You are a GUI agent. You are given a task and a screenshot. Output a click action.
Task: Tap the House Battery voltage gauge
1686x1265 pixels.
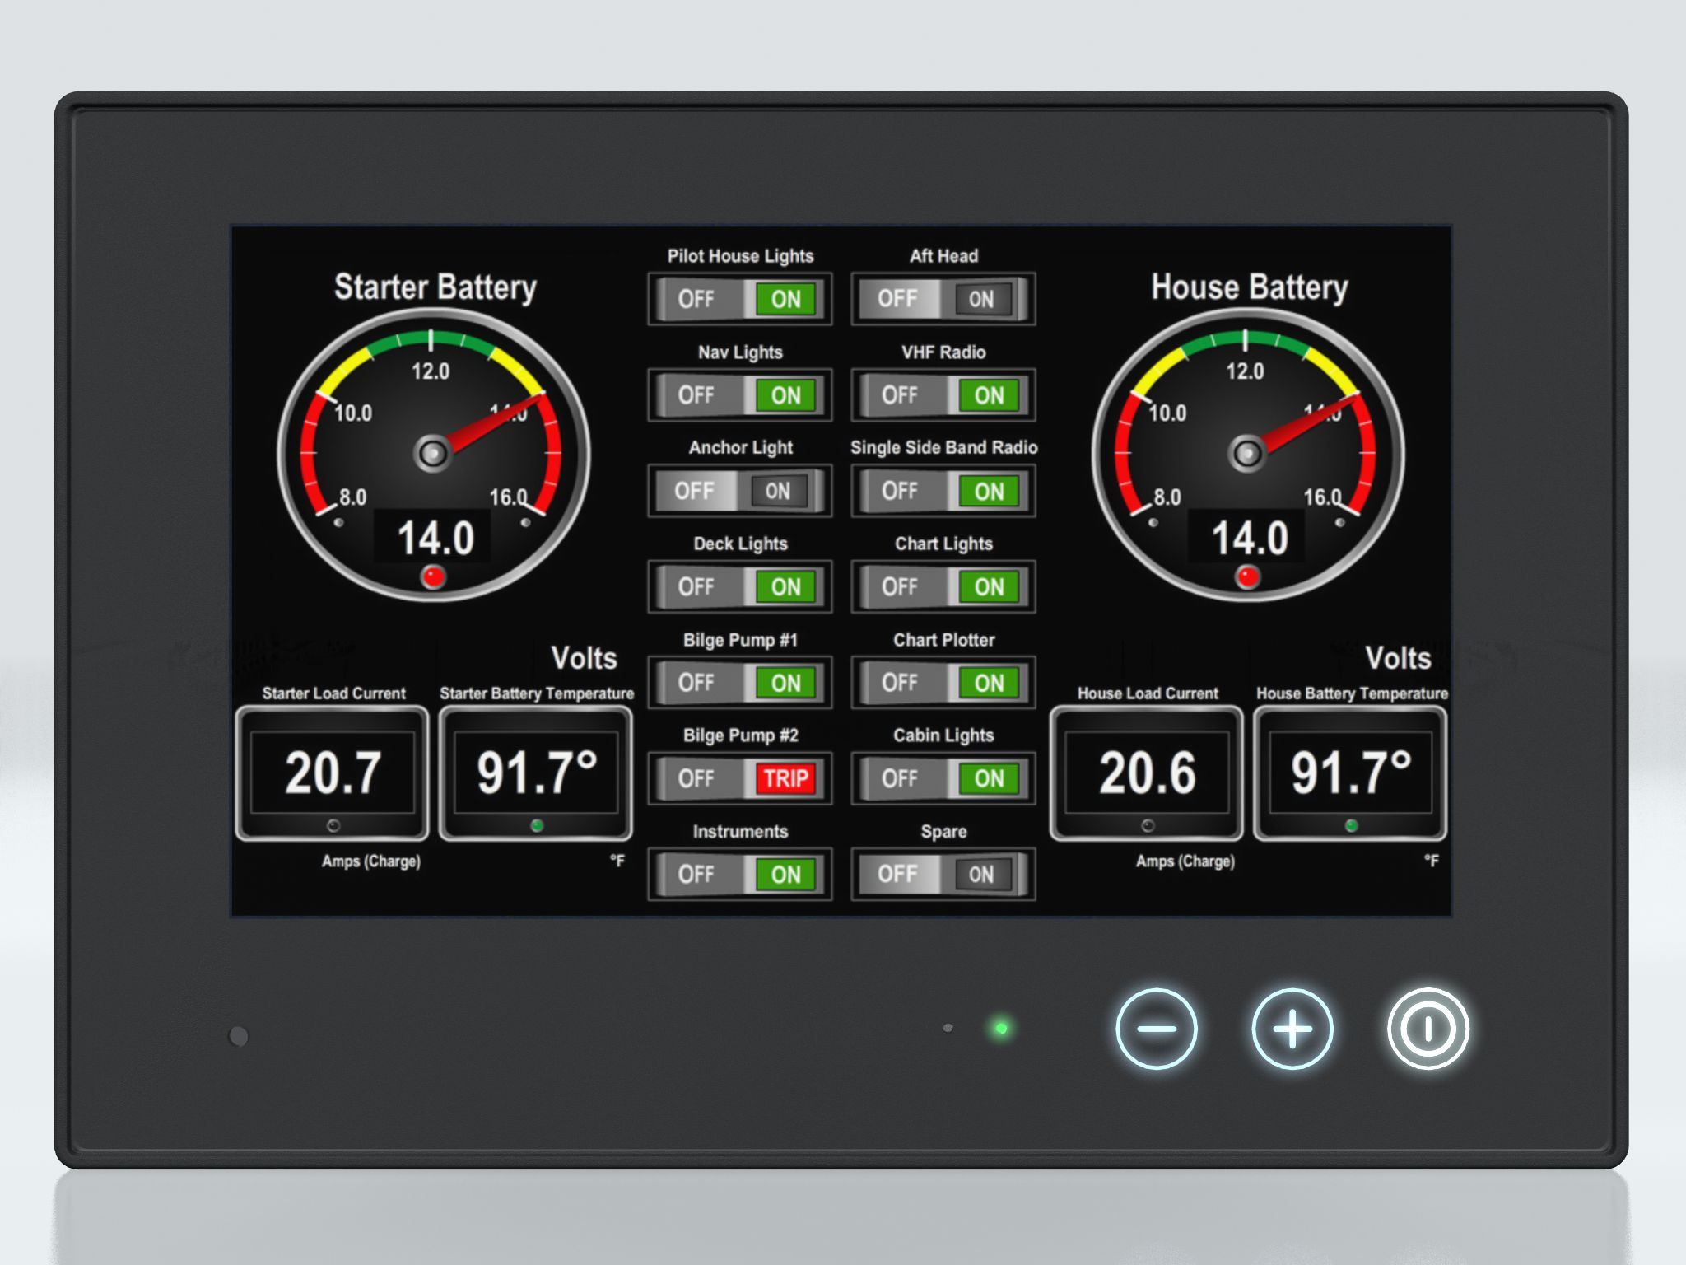1248,454
